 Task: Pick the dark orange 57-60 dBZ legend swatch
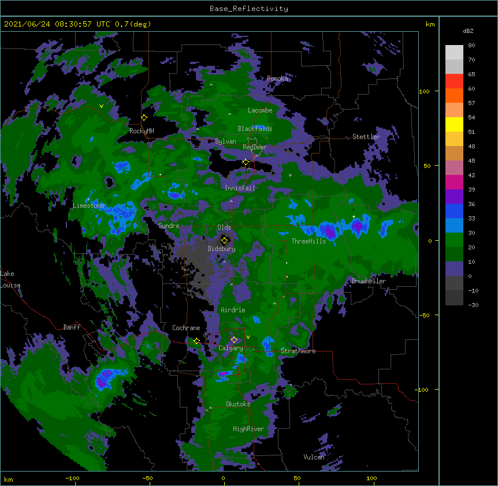point(454,95)
